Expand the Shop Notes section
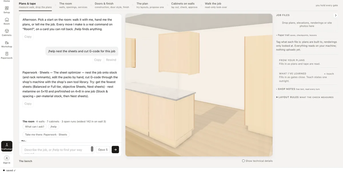The height and width of the screenshot is (173, 343). [298, 89]
